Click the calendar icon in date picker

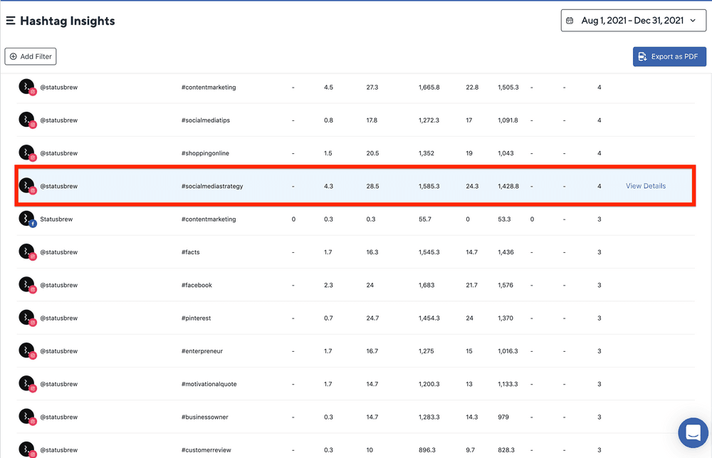point(570,21)
